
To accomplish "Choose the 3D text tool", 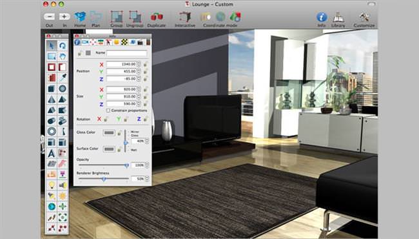I will [x=52, y=153].
